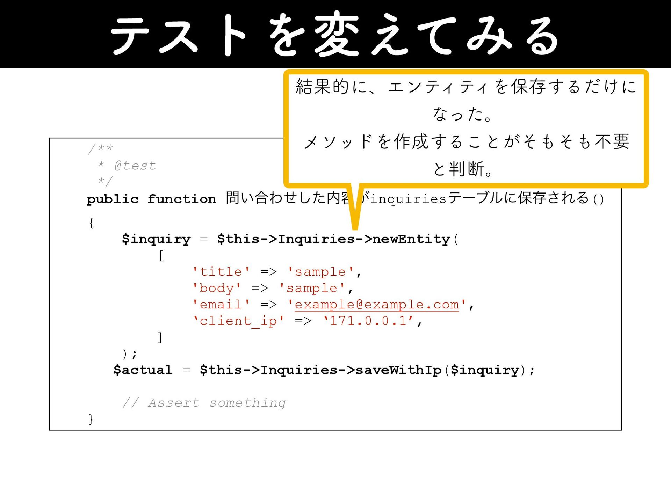Image resolution: width=671 pixels, height=503 pixels.
Task: Click the example@example.com email link
Action: pyautogui.click(x=376, y=305)
